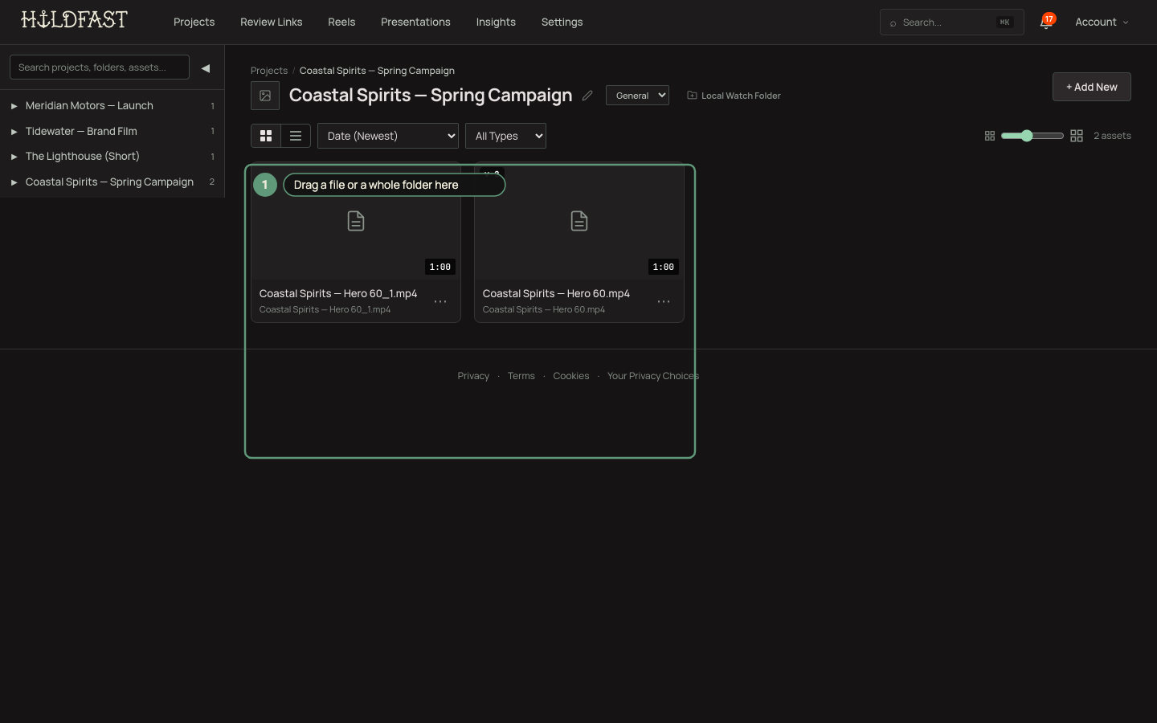
Task: Select Tidewater — Brand Film in the sidebar
Action: coord(112,132)
